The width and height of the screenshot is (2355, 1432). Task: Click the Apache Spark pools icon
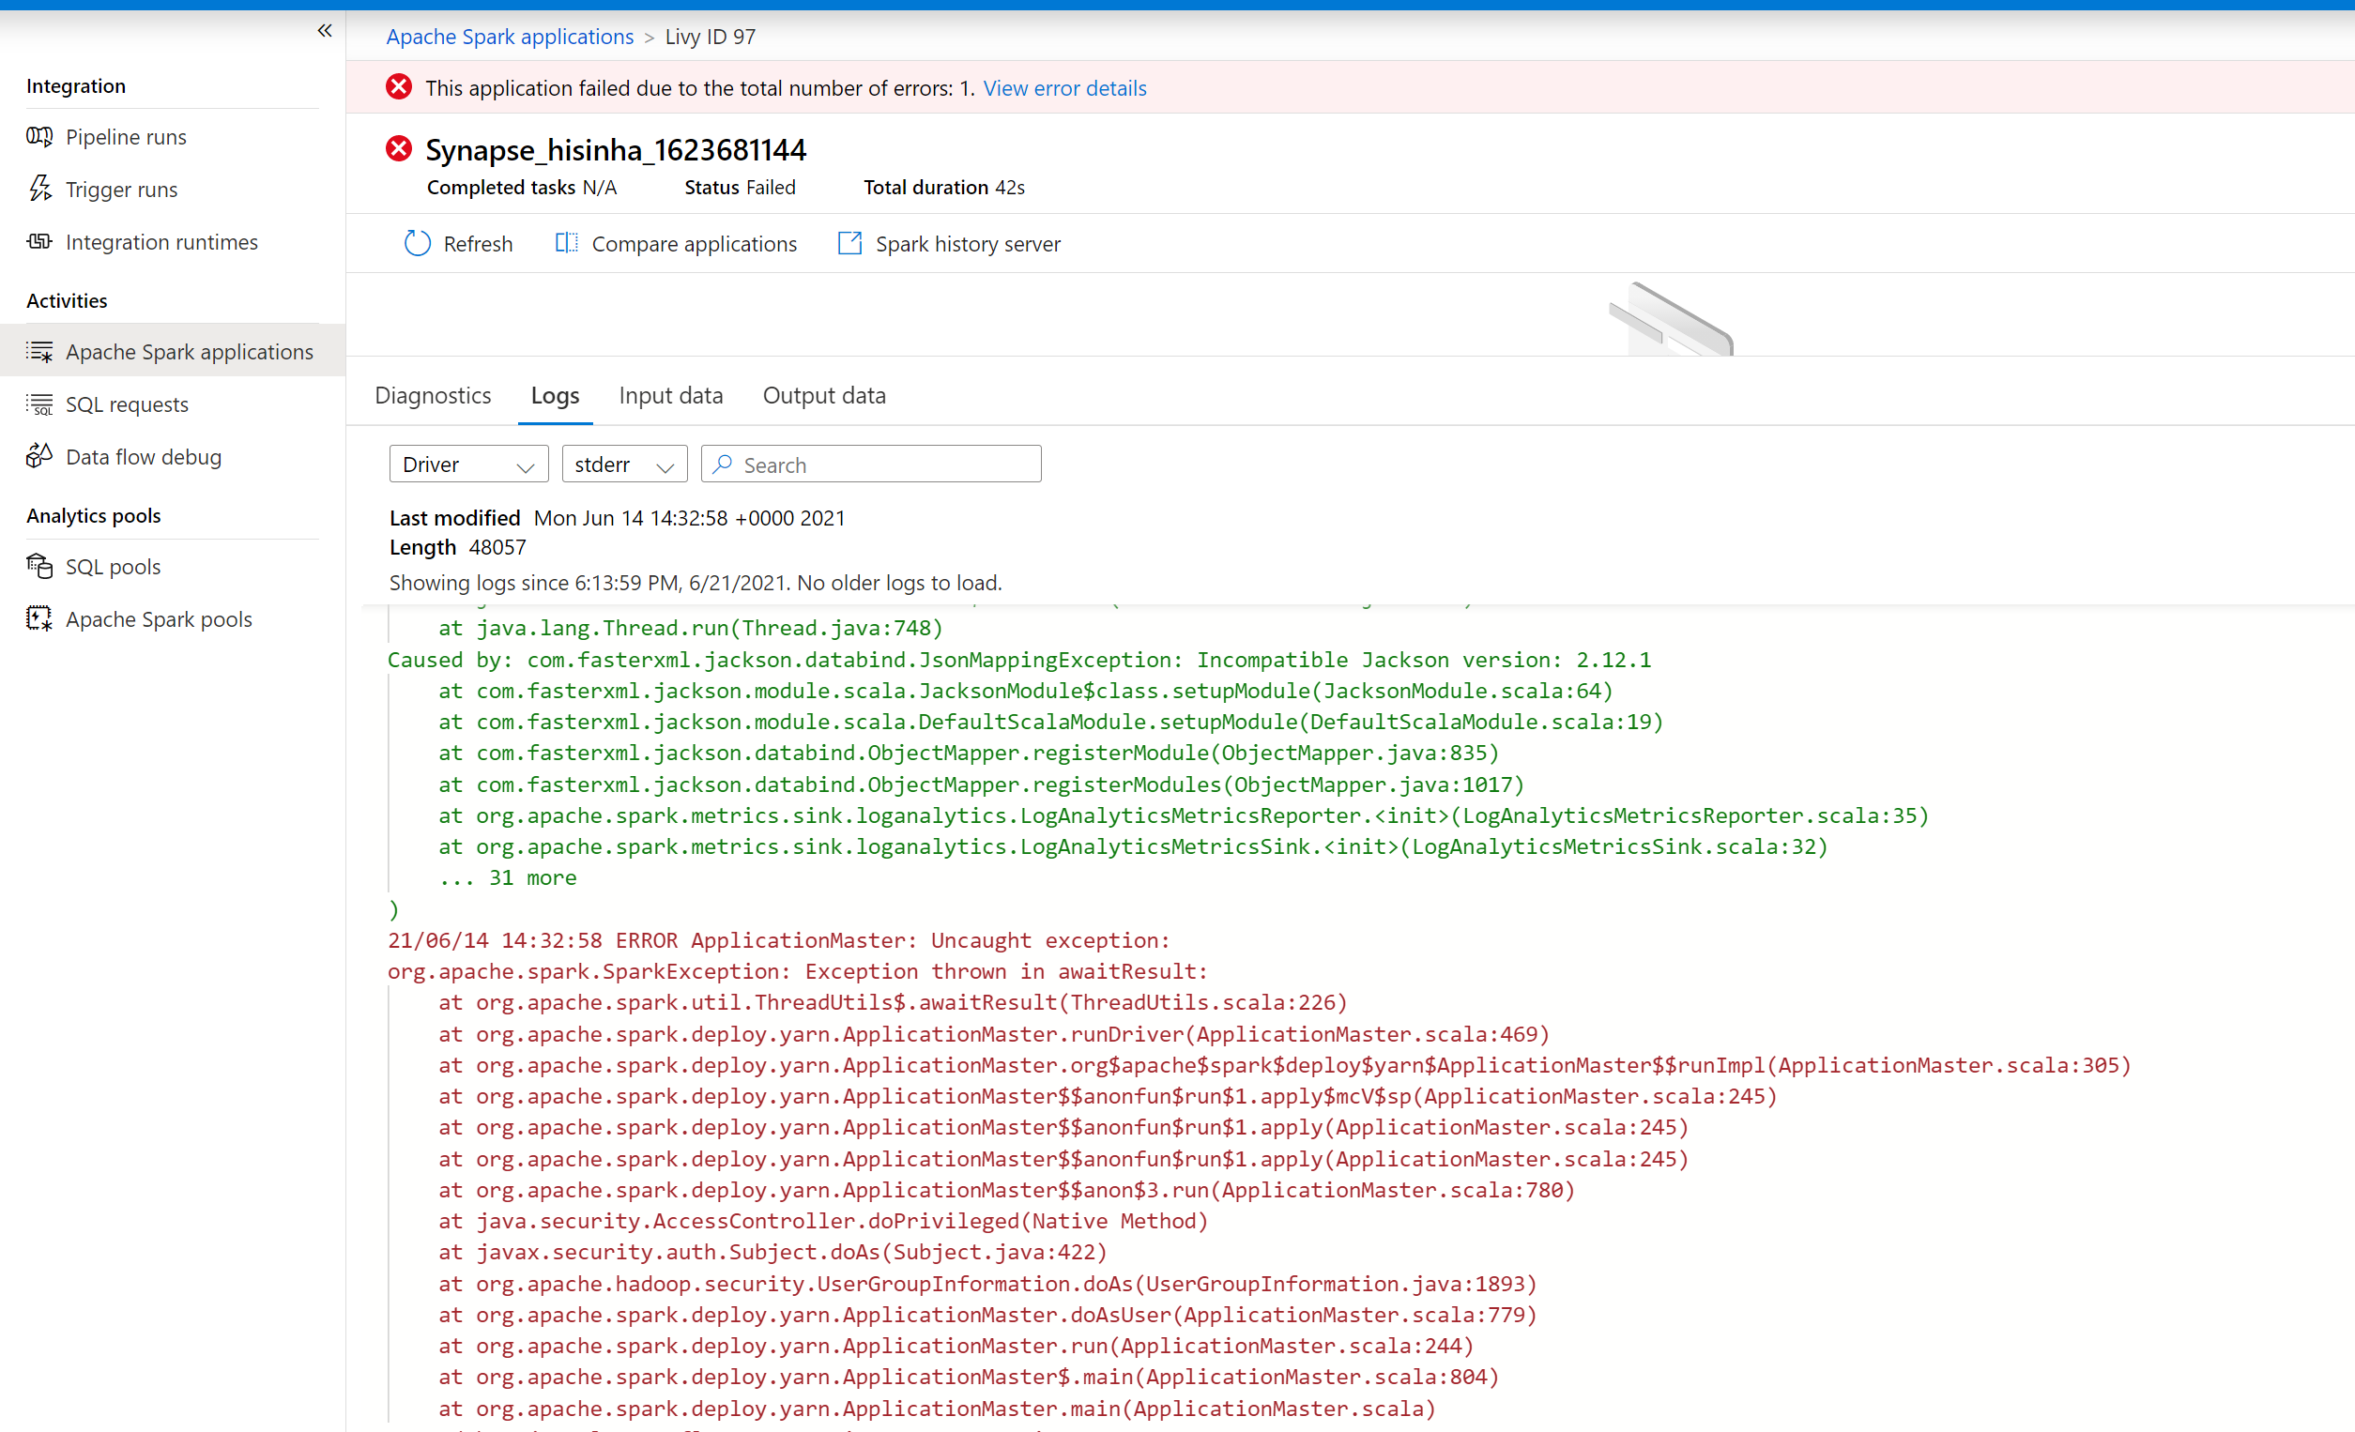coord(39,618)
